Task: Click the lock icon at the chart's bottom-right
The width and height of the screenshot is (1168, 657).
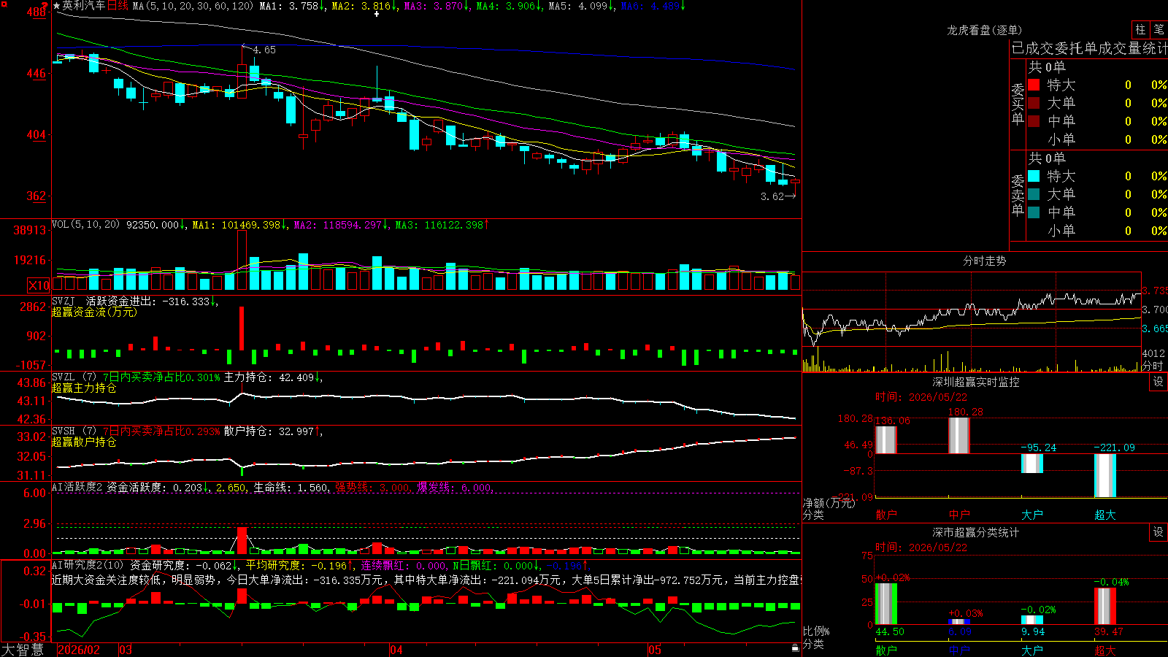Action: tap(795, 648)
